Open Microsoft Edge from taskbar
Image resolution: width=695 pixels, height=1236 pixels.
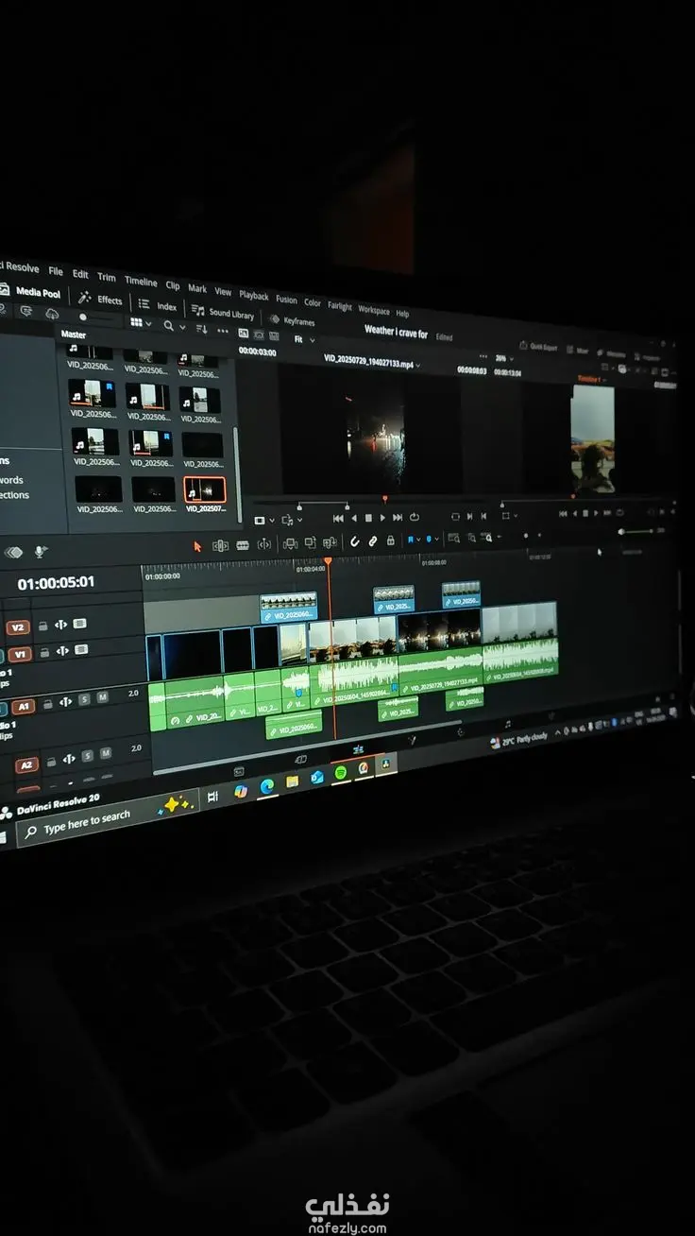(267, 786)
